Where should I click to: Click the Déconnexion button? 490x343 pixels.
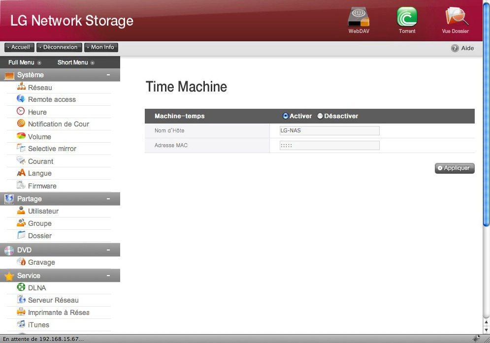tap(59, 47)
